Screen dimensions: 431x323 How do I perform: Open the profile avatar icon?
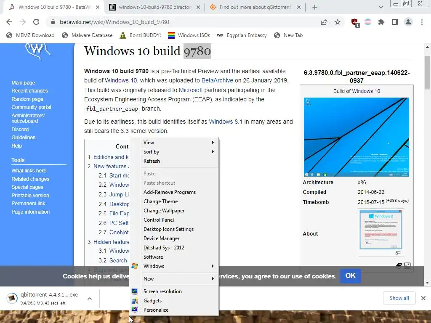tap(408, 22)
